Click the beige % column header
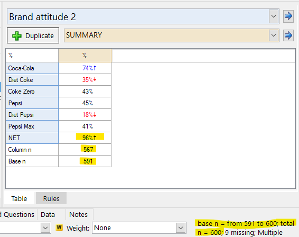 point(85,56)
